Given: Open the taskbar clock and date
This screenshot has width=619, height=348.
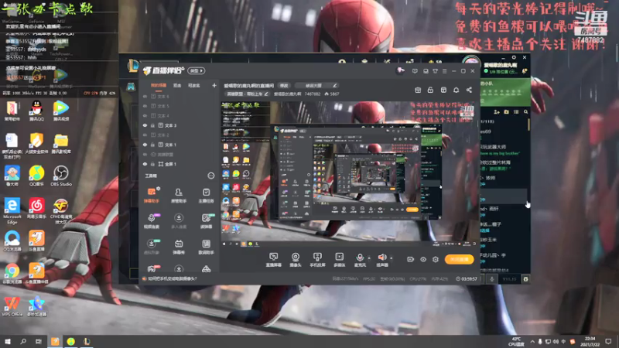Looking at the screenshot, I should (590, 341).
